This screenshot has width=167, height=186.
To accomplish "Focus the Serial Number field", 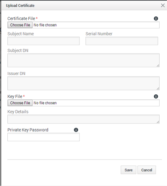I will tap(122, 41).
